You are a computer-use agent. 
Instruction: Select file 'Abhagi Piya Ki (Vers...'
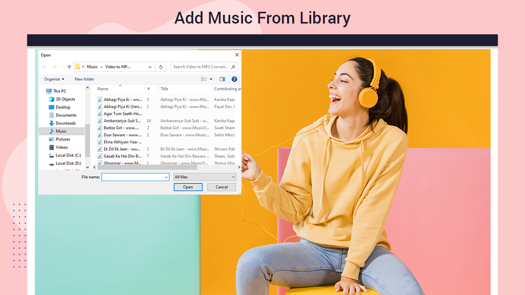[x=123, y=107]
